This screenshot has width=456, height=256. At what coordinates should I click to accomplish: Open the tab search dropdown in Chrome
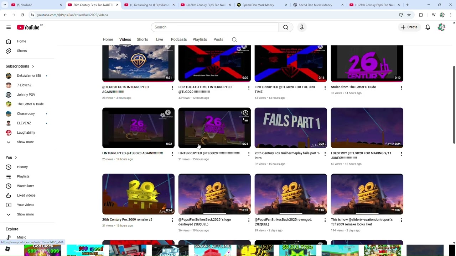5,5
